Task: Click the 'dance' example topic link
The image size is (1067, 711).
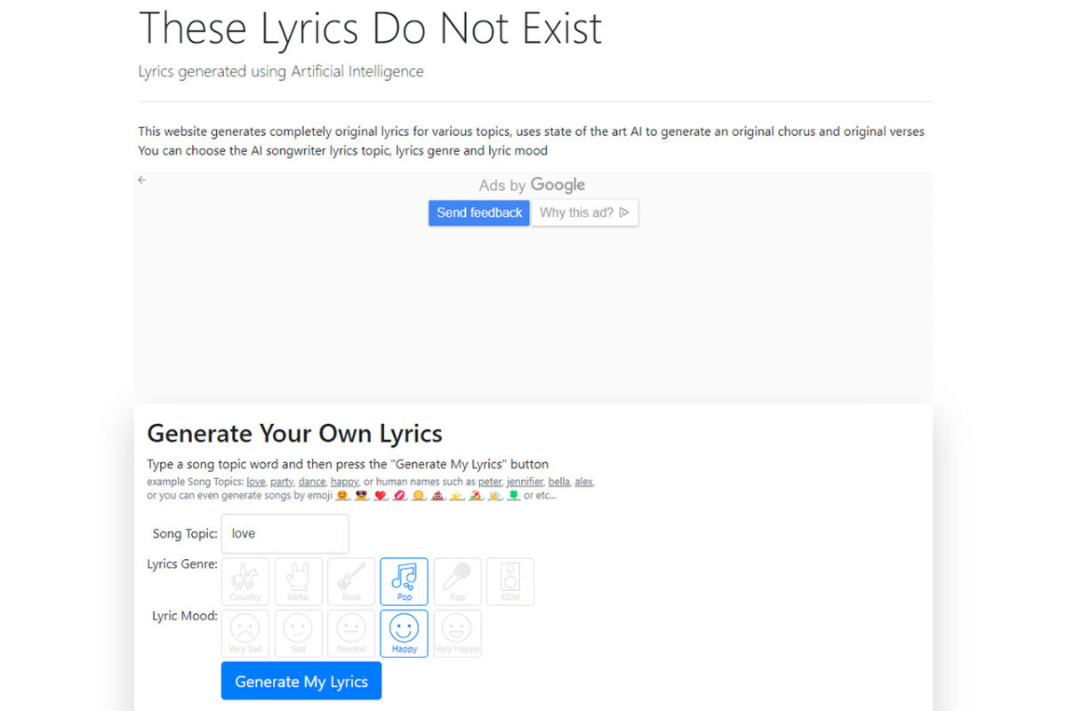Action: coord(312,482)
